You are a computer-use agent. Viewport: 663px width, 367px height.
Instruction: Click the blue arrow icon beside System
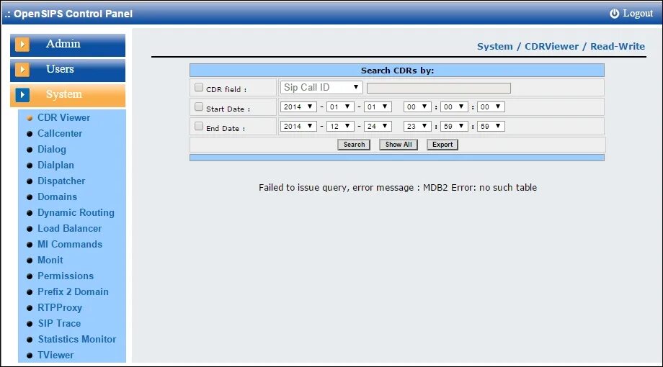tap(22, 95)
